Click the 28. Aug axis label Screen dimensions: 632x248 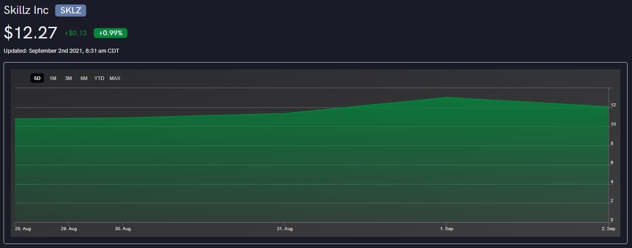tap(23, 229)
